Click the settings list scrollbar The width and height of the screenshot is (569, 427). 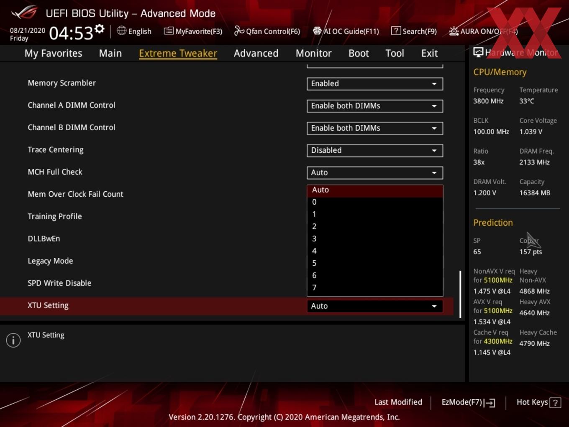(460, 294)
